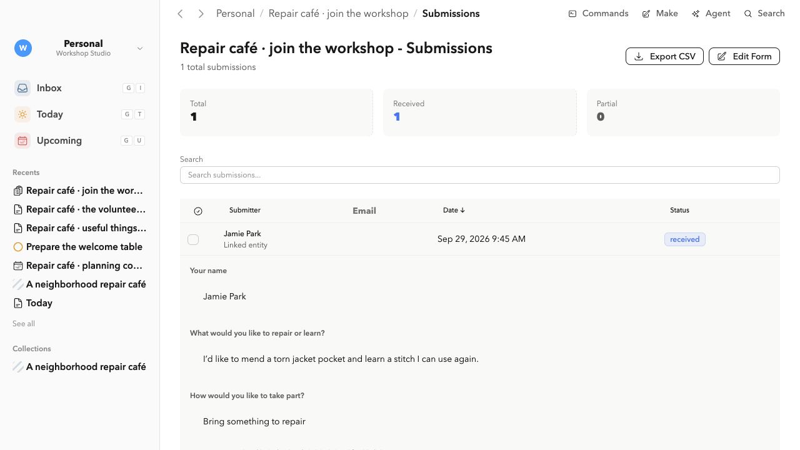The height and width of the screenshot is (450, 800).
Task: Open Search with the magnifier icon
Action: pos(748,14)
